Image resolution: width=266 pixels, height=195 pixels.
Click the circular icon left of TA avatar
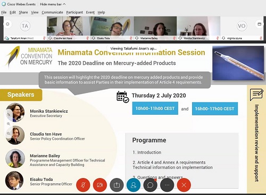[x=7, y=24]
